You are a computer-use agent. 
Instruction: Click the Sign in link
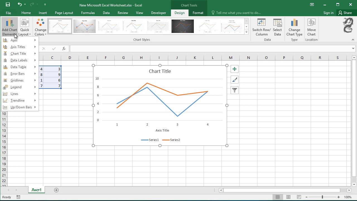click(328, 13)
